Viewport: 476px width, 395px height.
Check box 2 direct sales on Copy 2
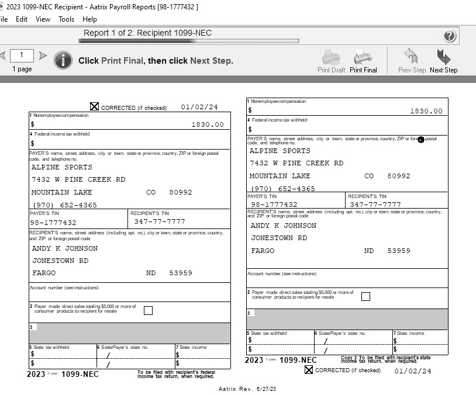pos(366,296)
